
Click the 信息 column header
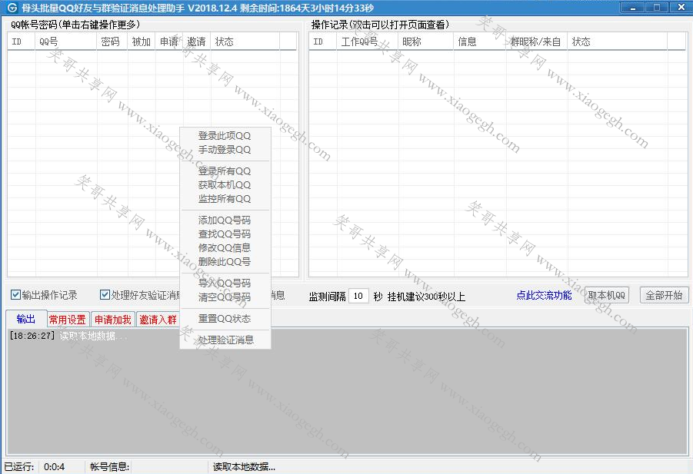(480, 41)
